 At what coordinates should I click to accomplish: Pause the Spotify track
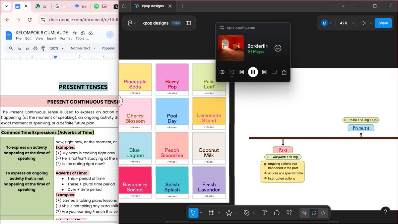pos(253,72)
